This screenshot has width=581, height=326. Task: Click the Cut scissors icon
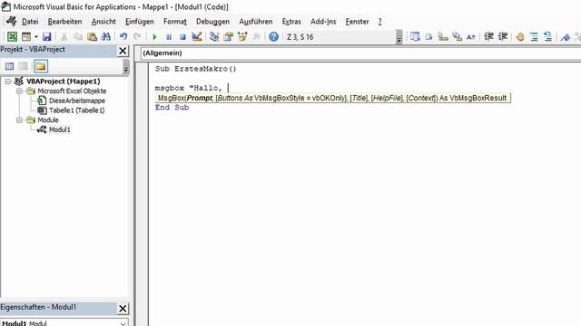(64, 36)
